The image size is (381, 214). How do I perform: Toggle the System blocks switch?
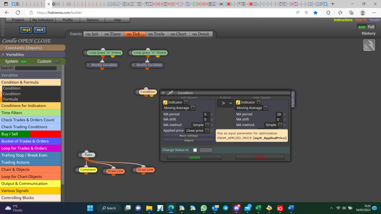click(x=24, y=61)
